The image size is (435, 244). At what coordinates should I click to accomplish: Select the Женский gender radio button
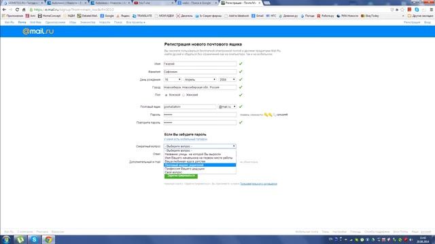pyautogui.click(x=184, y=95)
